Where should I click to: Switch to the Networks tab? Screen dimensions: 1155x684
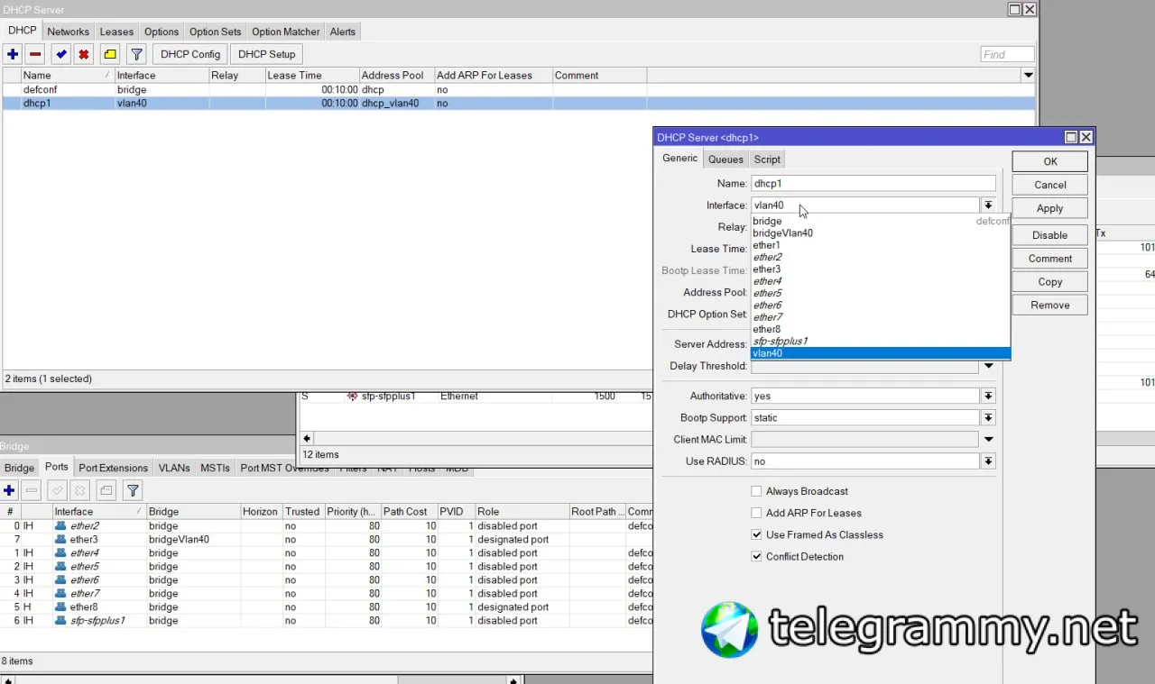[x=69, y=32]
